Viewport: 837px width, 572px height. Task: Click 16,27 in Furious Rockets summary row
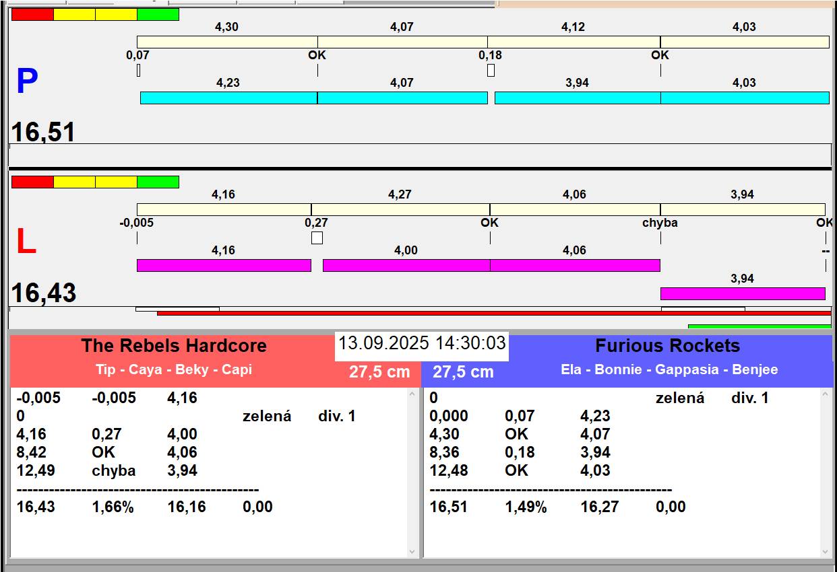pos(600,507)
